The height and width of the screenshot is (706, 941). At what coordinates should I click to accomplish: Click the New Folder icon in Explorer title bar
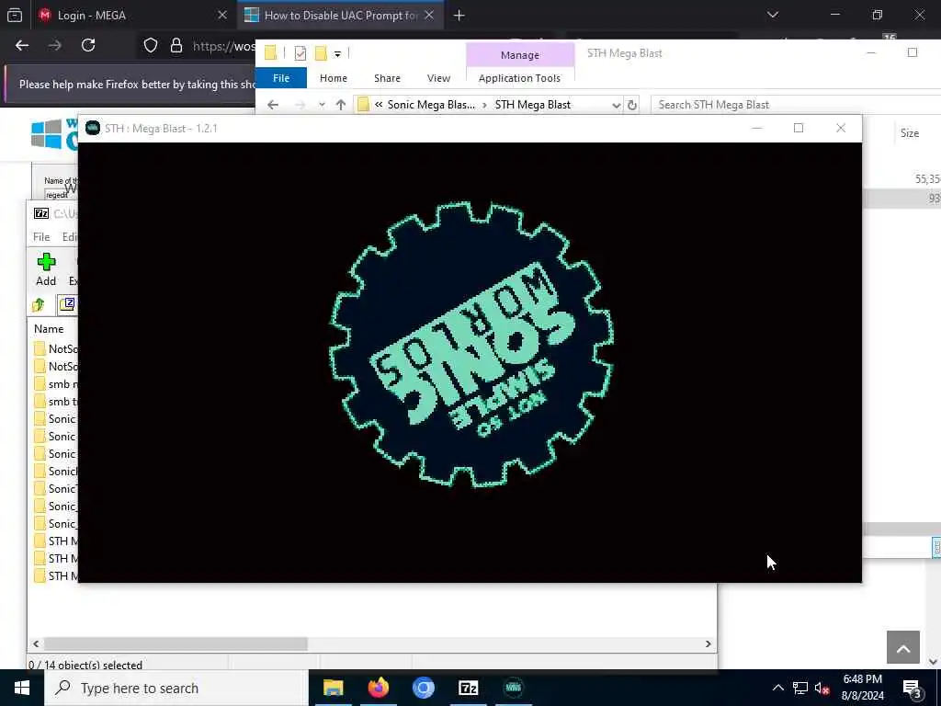point(321,54)
